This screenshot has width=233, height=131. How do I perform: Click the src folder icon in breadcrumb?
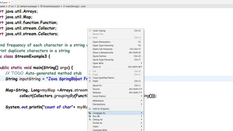[x=9, y=7]
